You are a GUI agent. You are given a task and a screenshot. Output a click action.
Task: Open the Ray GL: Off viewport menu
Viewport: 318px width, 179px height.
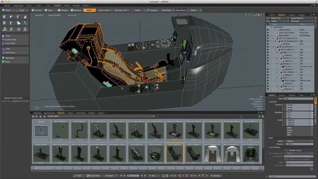(x=72, y=15)
